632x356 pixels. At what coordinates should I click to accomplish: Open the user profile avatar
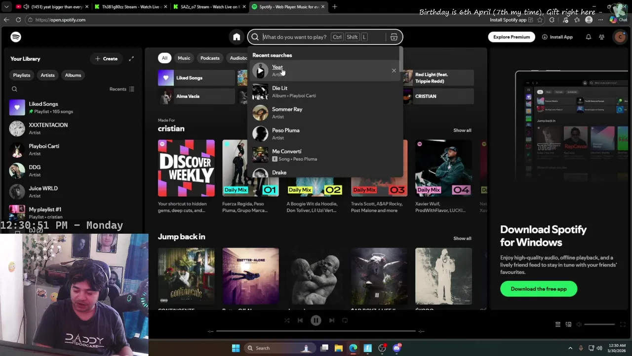pos(620,37)
